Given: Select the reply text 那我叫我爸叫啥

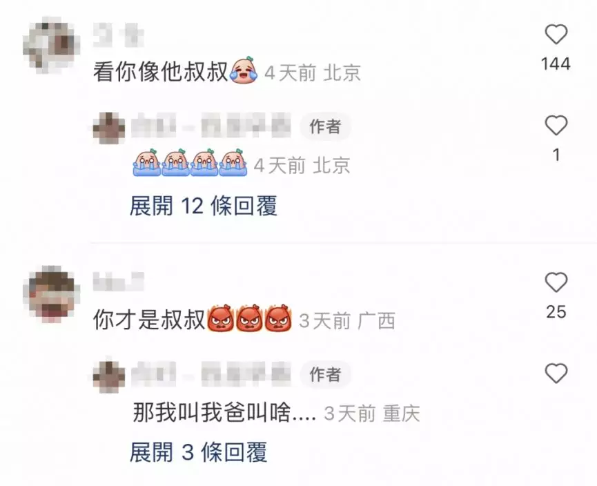Looking at the screenshot, I should (x=212, y=413).
